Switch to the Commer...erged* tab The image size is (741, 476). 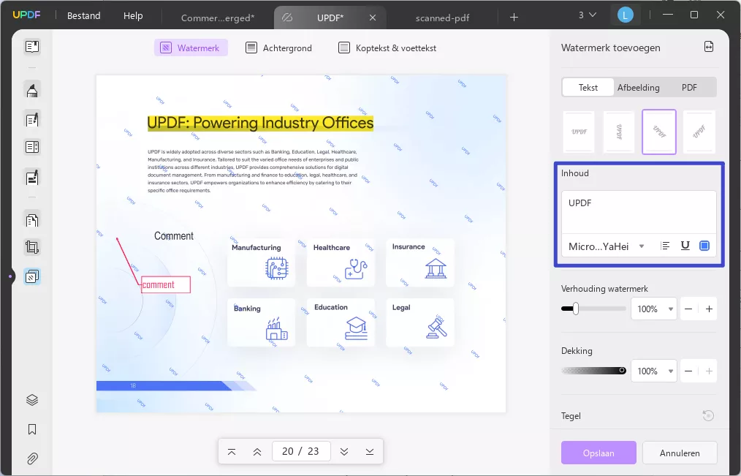click(x=218, y=18)
